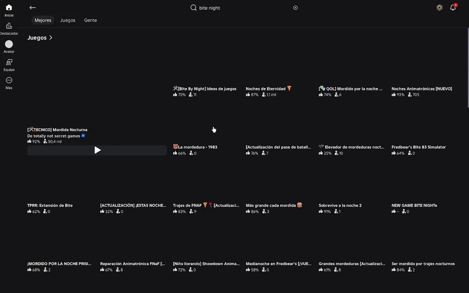Viewport: 469px width, 293px height.
Task: Open [Niño llorando] Showdown Anima game
Action: 206,263
